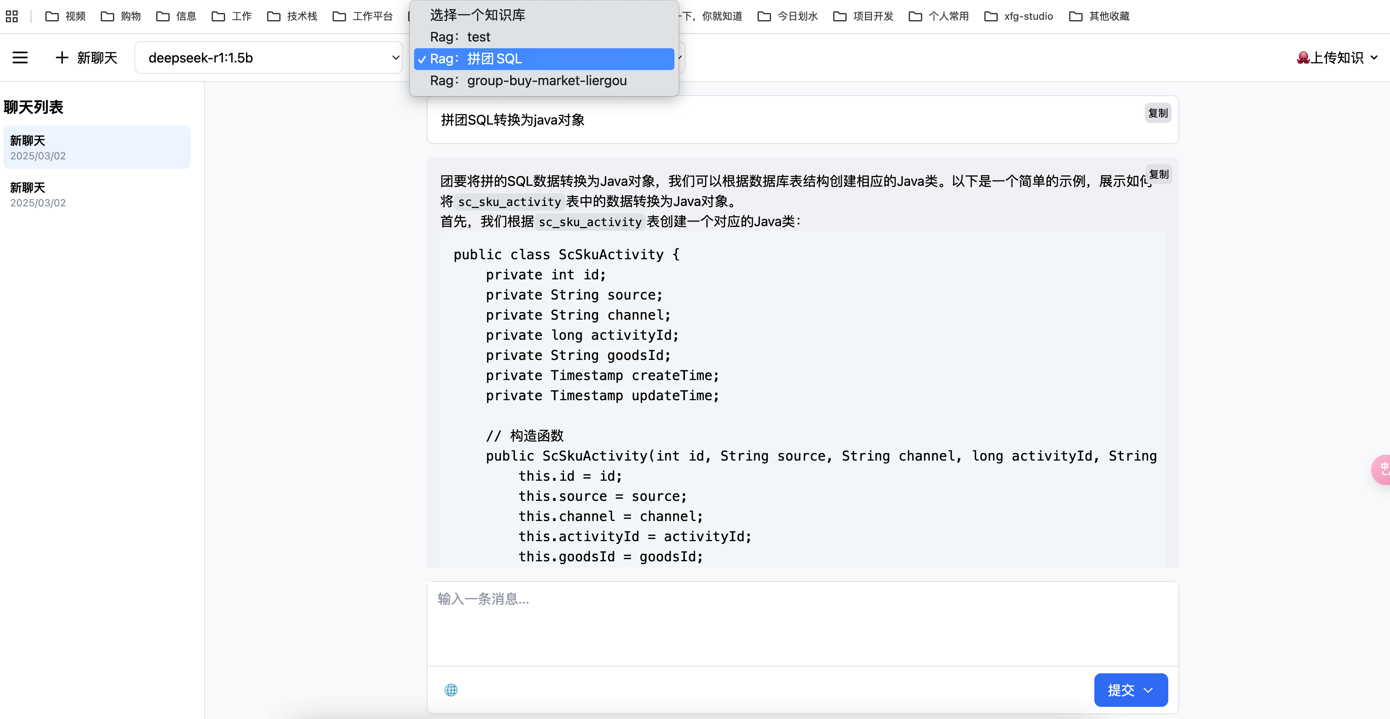
Task: Expand the 上传知识 dropdown menu
Action: [x=1337, y=57]
